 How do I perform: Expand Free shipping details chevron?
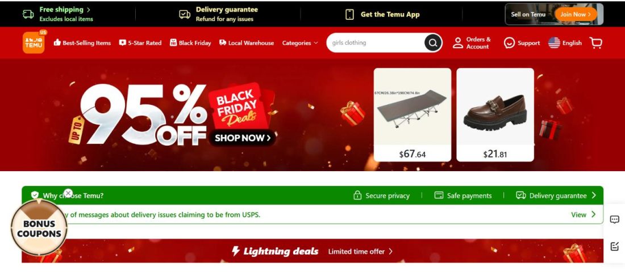pyautogui.click(x=89, y=10)
